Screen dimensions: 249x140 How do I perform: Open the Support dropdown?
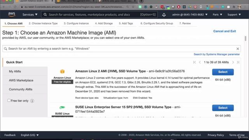[234, 15]
